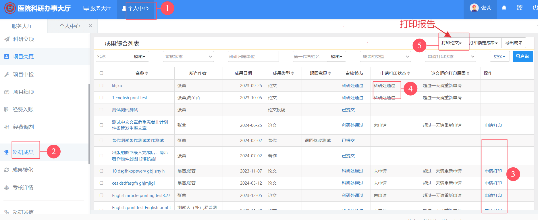Toggle the select-all header checkbox
The image size is (538, 220).
click(x=101, y=73)
